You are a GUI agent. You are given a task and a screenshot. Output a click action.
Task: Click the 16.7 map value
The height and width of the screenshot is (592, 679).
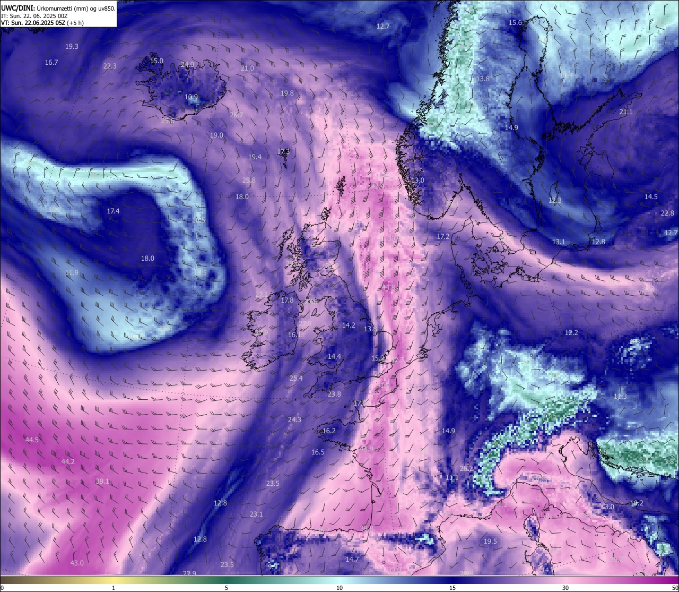[x=51, y=63]
